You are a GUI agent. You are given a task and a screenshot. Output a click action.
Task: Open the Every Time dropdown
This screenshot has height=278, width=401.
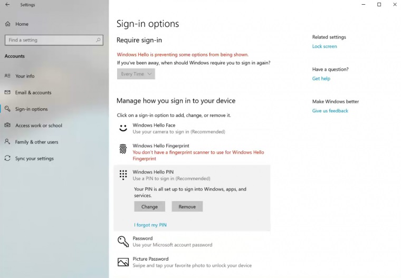point(136,74)
